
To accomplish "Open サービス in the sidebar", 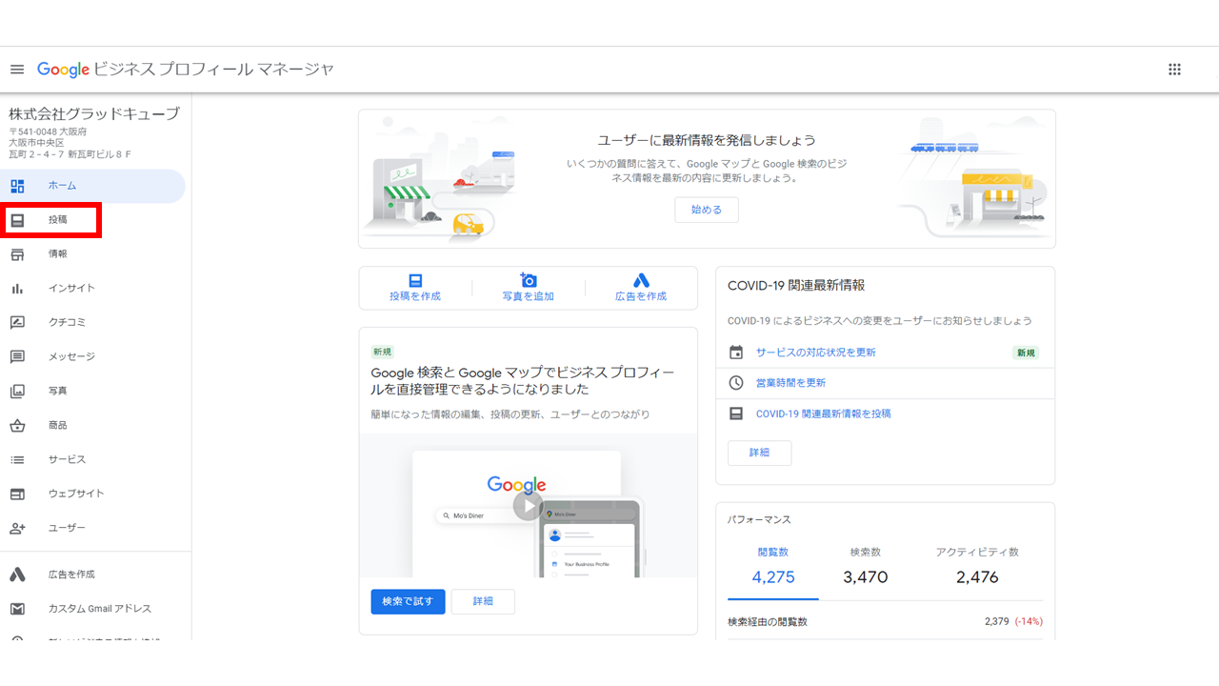I will (92, 460).
